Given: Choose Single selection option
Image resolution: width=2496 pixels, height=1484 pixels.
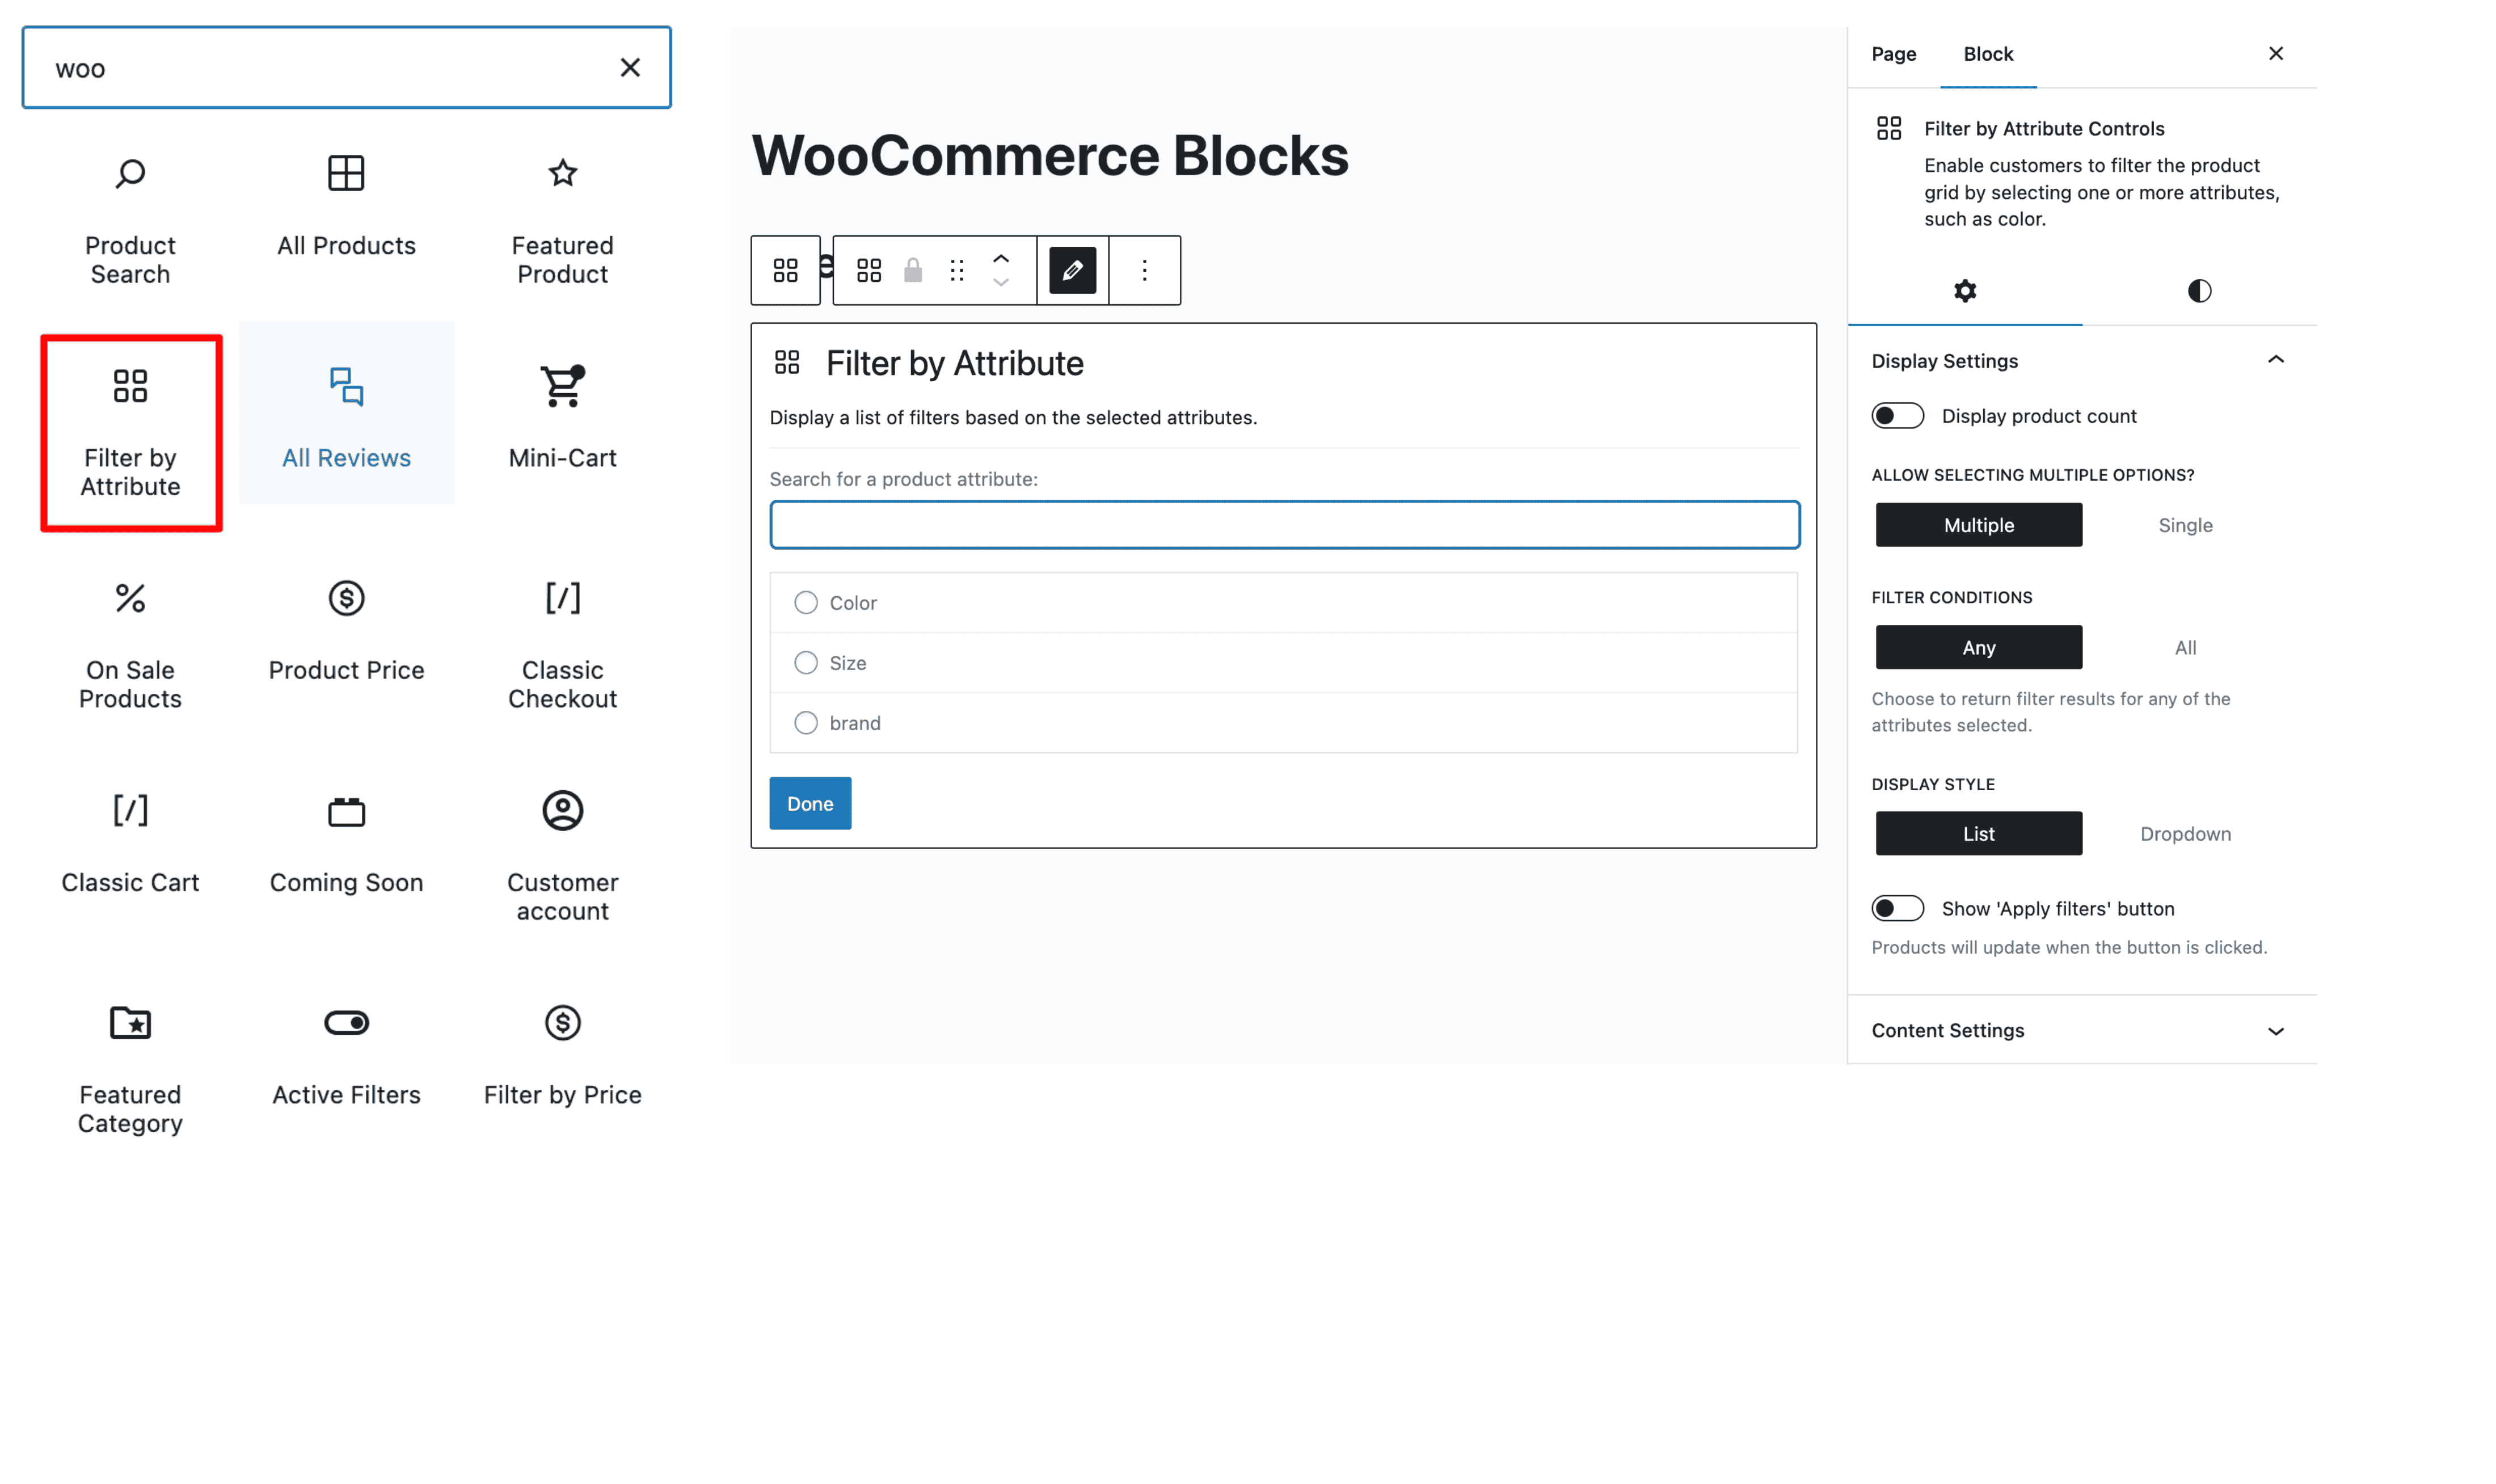Looking at the screenshot, I should pos(2184,525).
